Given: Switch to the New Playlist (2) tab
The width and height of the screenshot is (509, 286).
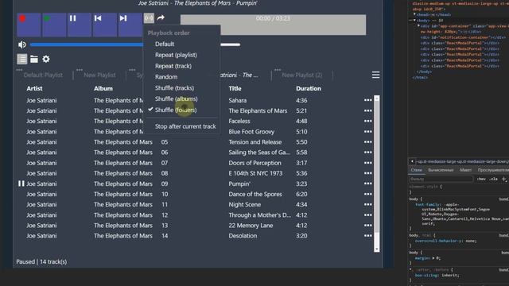Looking at the screenshot, I should tap(302, 75).
